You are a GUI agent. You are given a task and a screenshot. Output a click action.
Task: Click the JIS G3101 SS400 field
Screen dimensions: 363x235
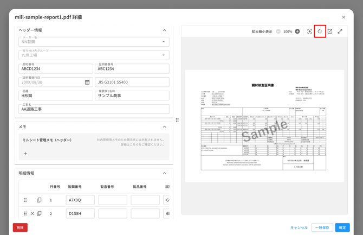(132, 82)
